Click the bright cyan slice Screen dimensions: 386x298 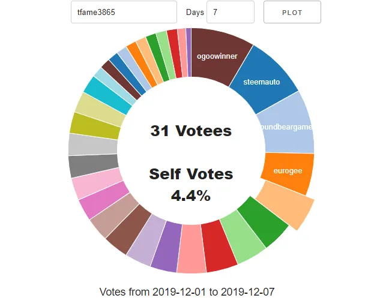pos(108,95)
